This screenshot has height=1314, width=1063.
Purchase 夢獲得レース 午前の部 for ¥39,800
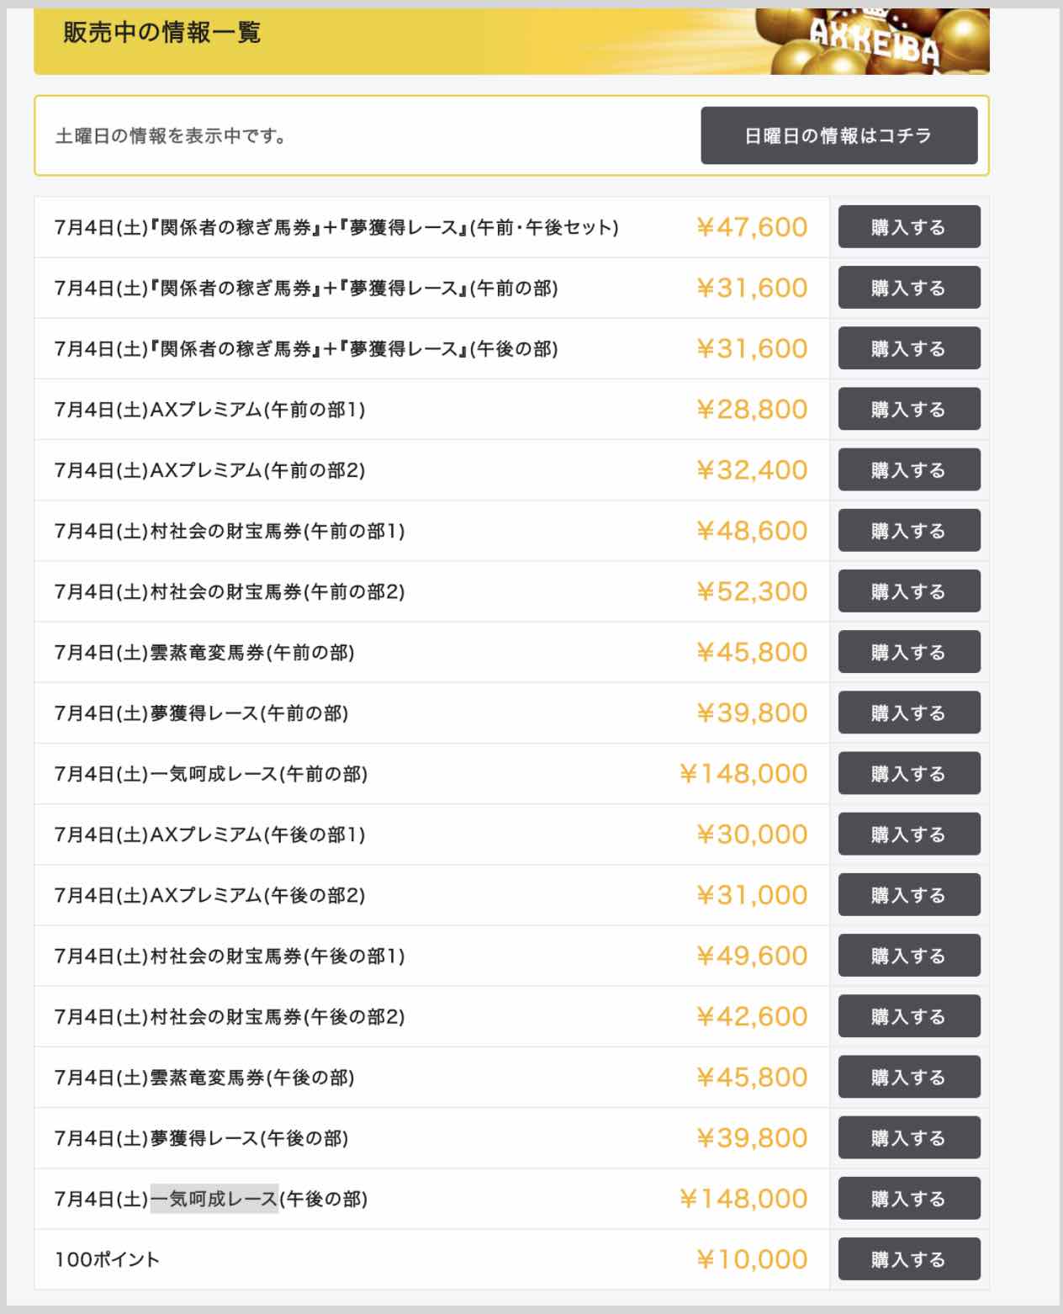908,713
